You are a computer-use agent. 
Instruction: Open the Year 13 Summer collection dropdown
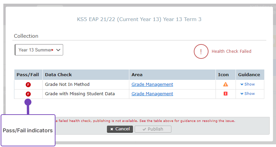[39, 50]
